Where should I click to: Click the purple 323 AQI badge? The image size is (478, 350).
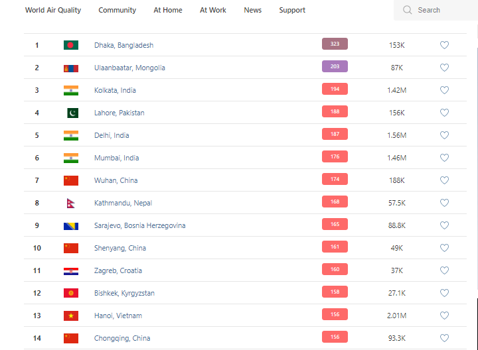pos(335,44)
